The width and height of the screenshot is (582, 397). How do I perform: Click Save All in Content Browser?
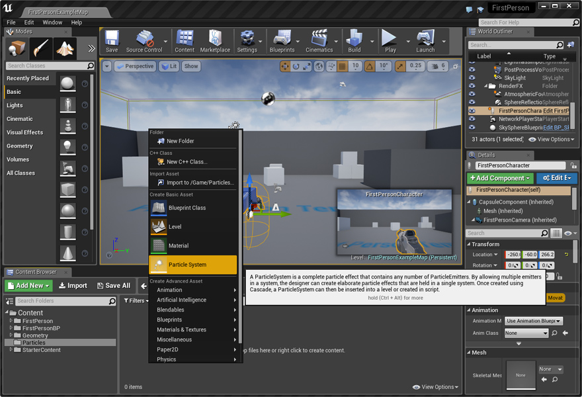pyautogui.click(x=114, y=286)
